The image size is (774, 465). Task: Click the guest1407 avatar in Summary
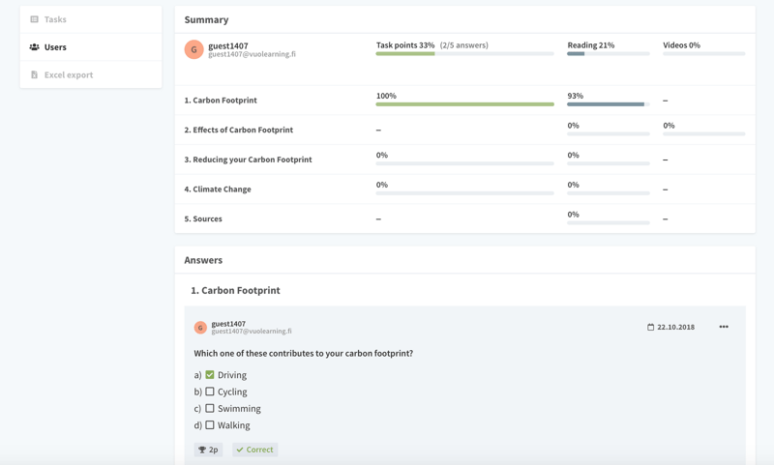pyautogui.click(x=193, y=49)
